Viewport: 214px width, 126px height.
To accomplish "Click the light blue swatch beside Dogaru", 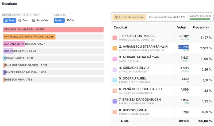I will click(x=115, y=80).
